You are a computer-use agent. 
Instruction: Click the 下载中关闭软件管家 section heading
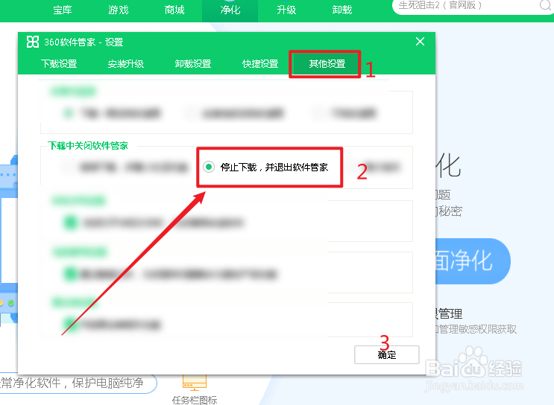[88, 146]
